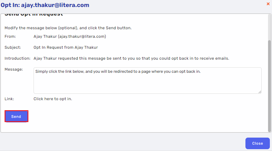The height and width of the screenshot is (151, 272).
Task: Click the 'From:' field label
Action: pyautogui.click(x=10, y=36)
